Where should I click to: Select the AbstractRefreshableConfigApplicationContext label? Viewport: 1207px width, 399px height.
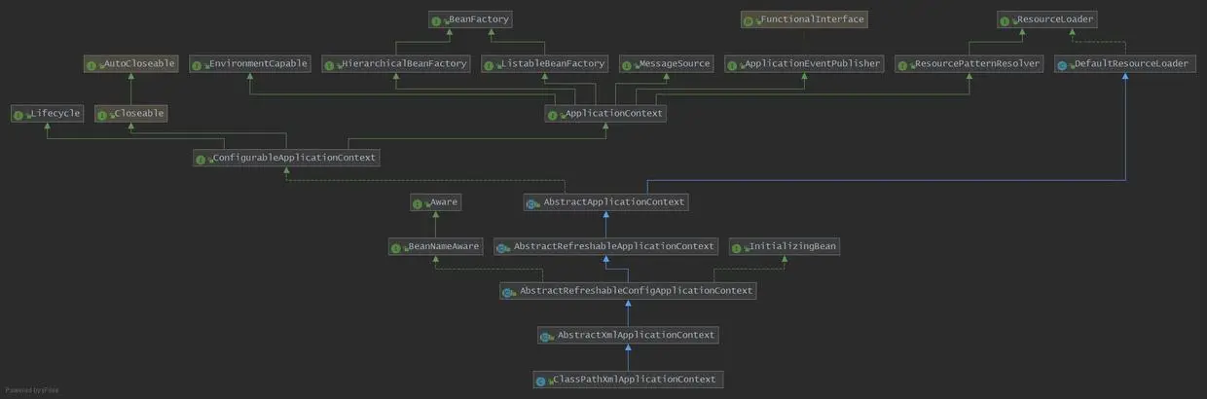[x=637, y=291]
